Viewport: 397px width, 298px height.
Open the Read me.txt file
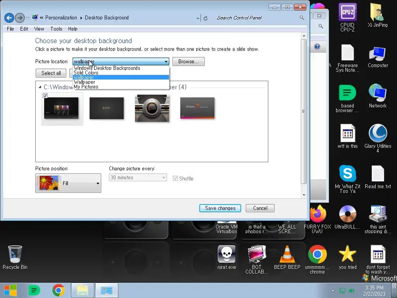click(378, 177)
